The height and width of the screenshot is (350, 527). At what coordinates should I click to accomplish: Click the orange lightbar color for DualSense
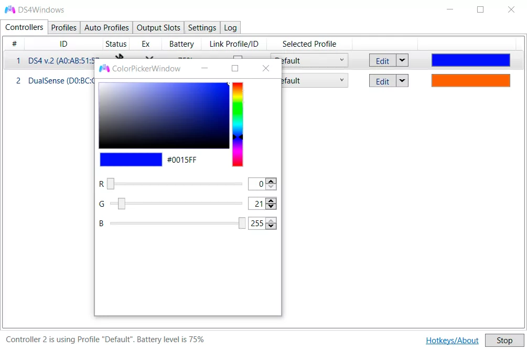click(470, 81)
